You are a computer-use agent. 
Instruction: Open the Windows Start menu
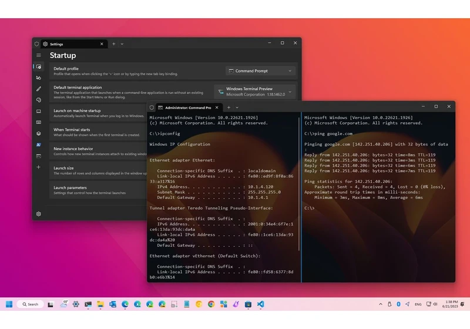point(9,304)
